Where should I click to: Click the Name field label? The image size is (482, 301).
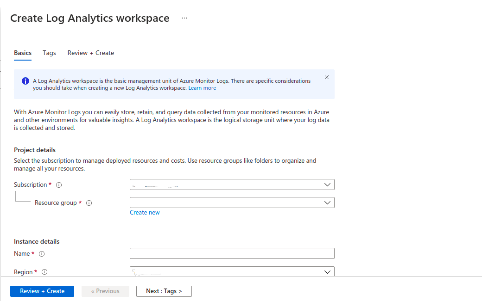coord(22,253)
